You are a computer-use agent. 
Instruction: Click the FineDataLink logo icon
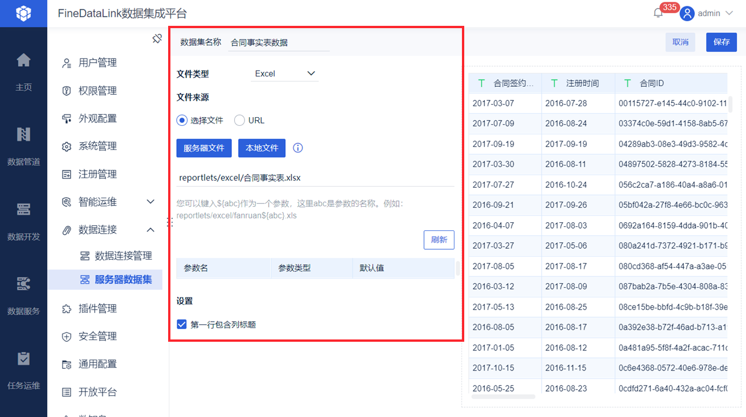point(24,13)
